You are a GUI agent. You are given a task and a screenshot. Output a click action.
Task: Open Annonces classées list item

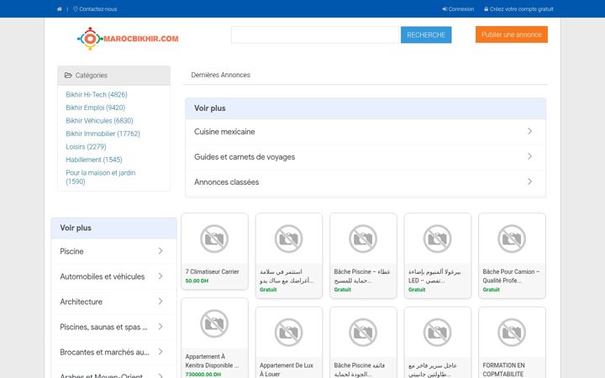click(x=366, y=182)
